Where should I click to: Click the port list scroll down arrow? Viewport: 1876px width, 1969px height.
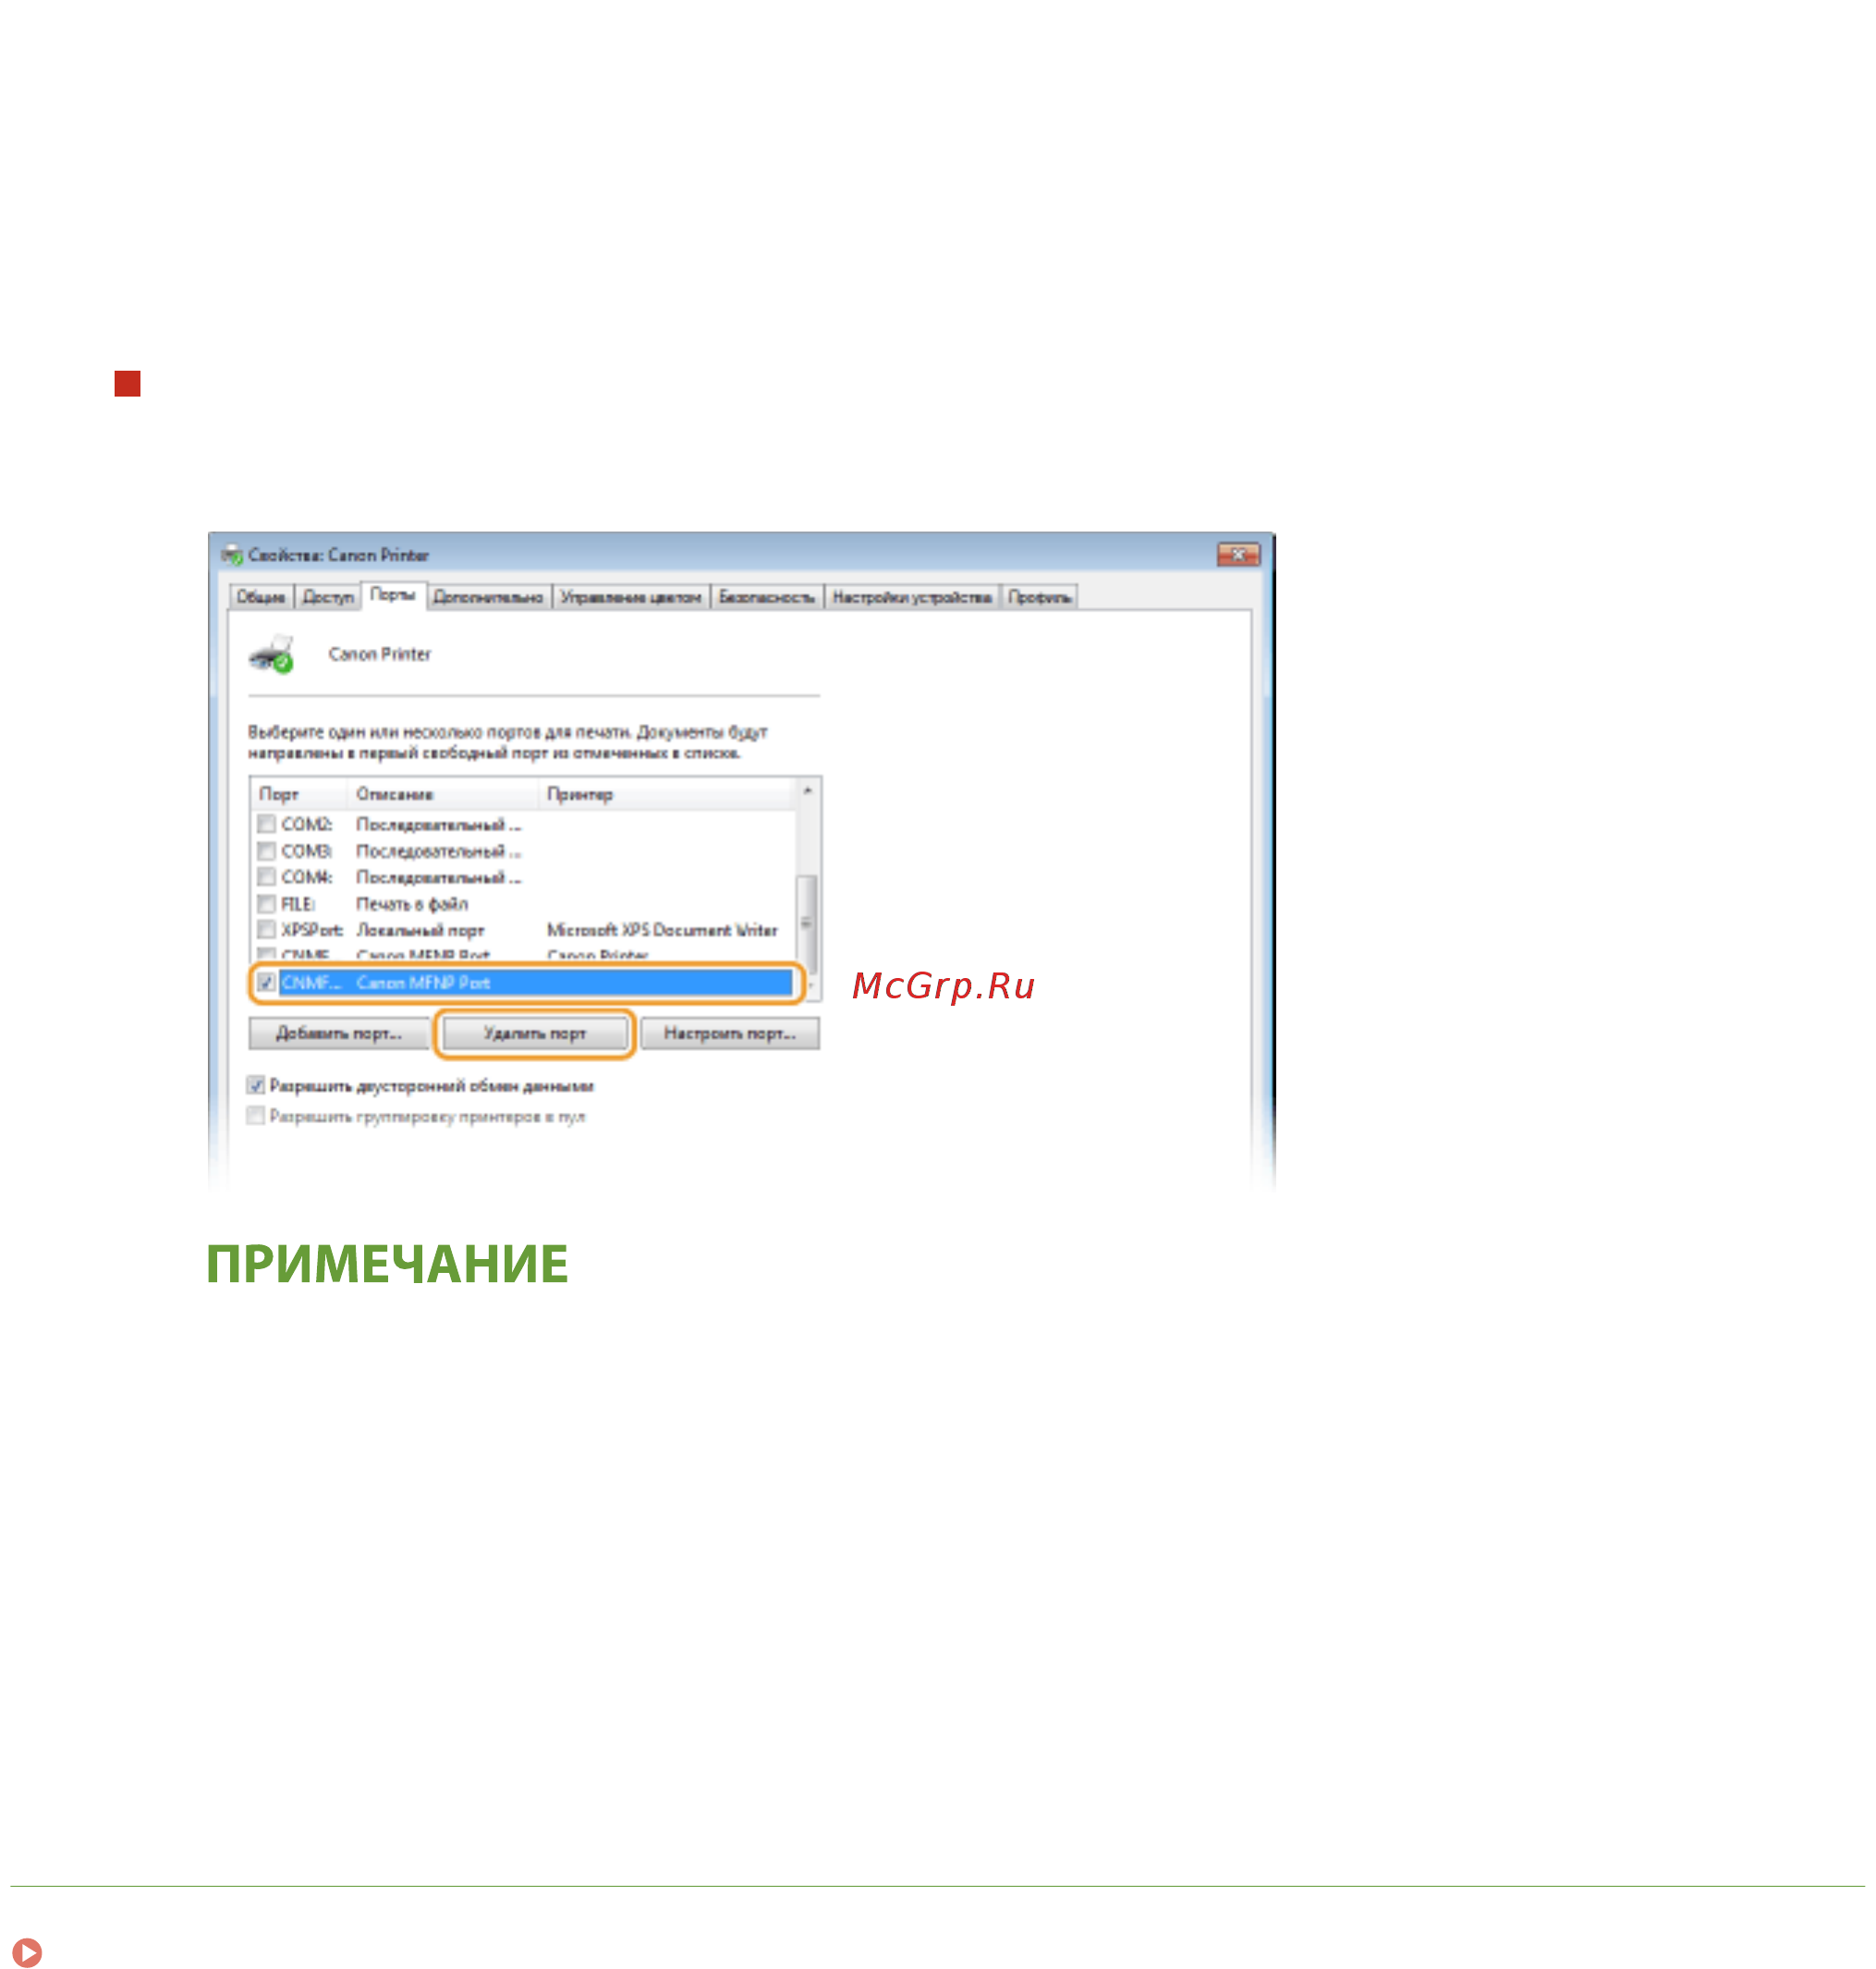coord(809,988)
